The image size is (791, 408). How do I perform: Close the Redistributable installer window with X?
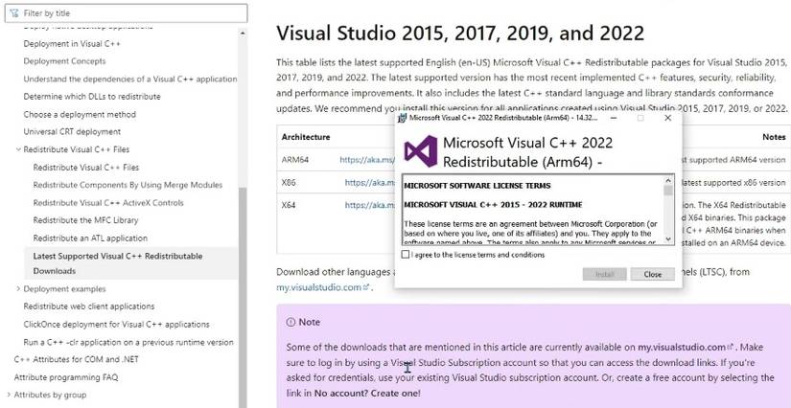click(667, 118)
